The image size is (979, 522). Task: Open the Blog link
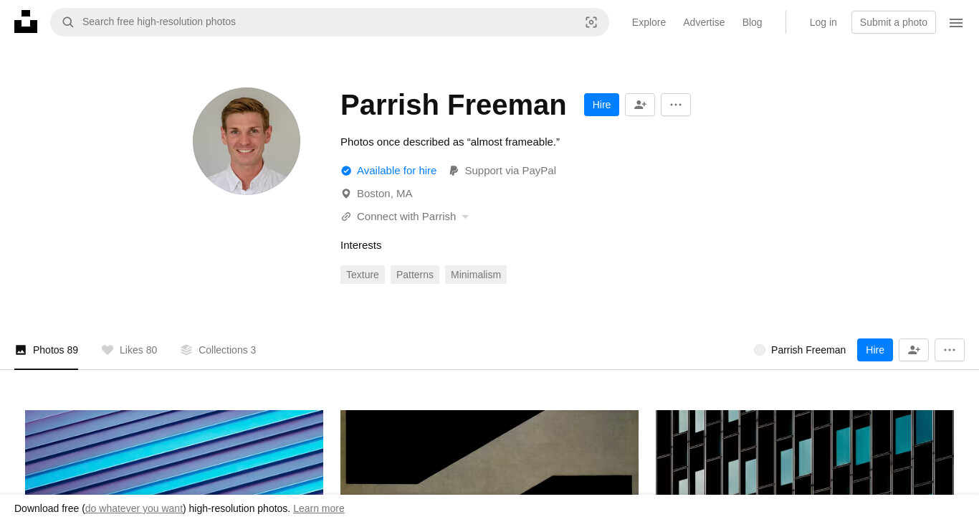[x=753, y=22]
